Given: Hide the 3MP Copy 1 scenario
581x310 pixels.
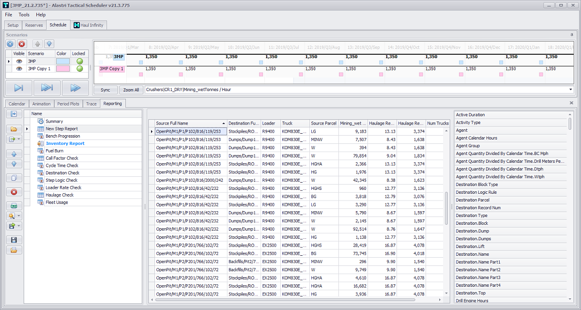Looking at the screenshot, I should 19,69.
